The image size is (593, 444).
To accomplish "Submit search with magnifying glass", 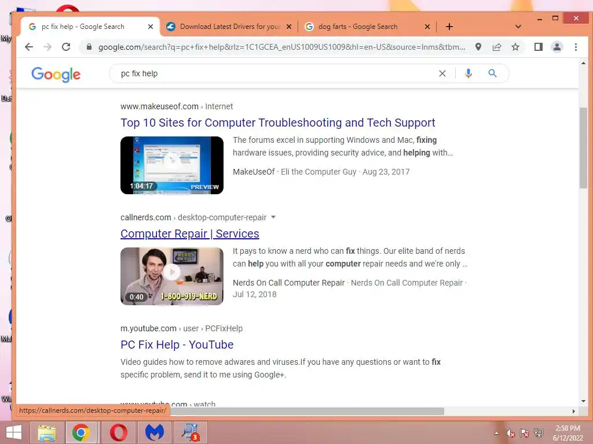I will 492,73.
